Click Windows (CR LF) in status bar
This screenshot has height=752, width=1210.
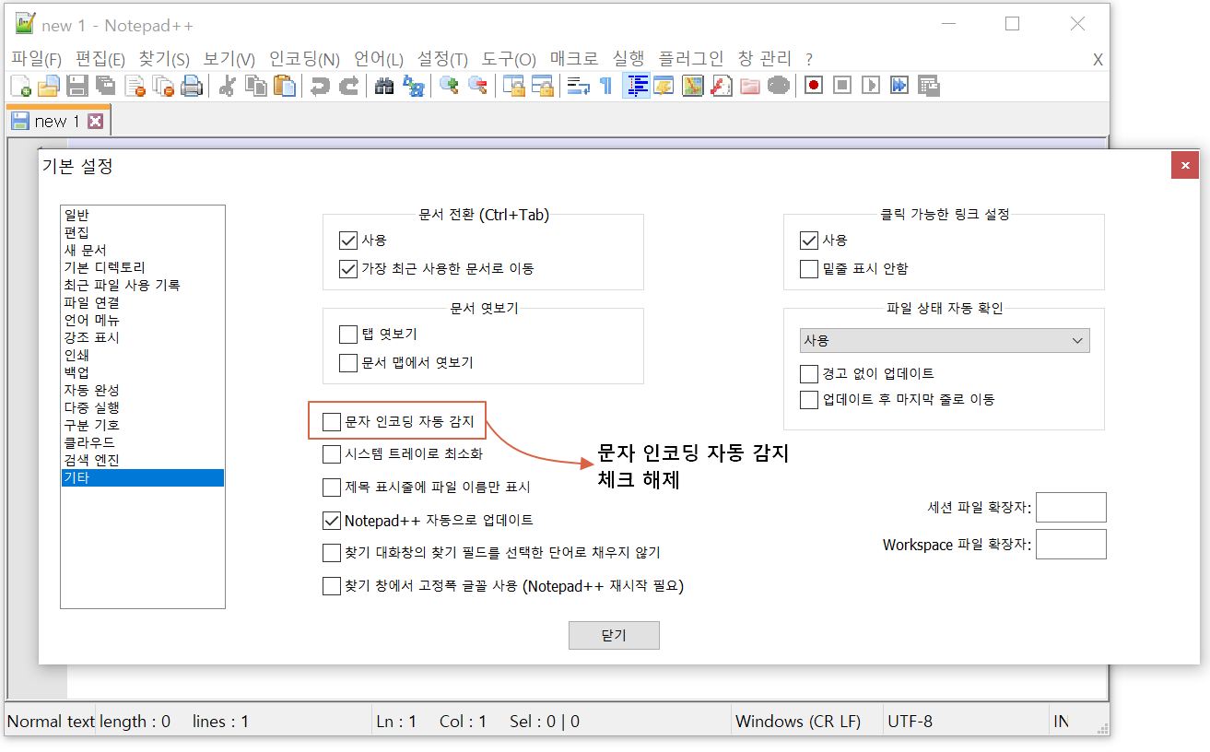click(798, 722)
